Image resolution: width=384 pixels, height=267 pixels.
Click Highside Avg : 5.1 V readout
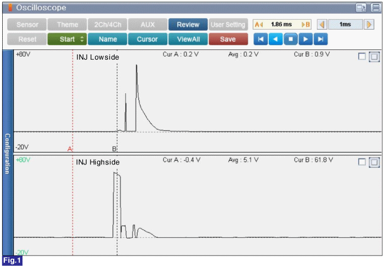[x=243, y=160]
